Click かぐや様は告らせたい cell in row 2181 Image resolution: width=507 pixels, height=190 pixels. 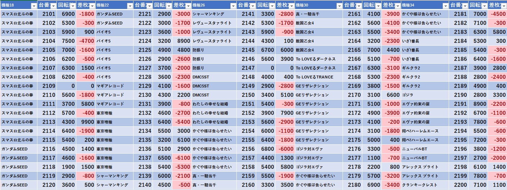(x=425, y=14)
